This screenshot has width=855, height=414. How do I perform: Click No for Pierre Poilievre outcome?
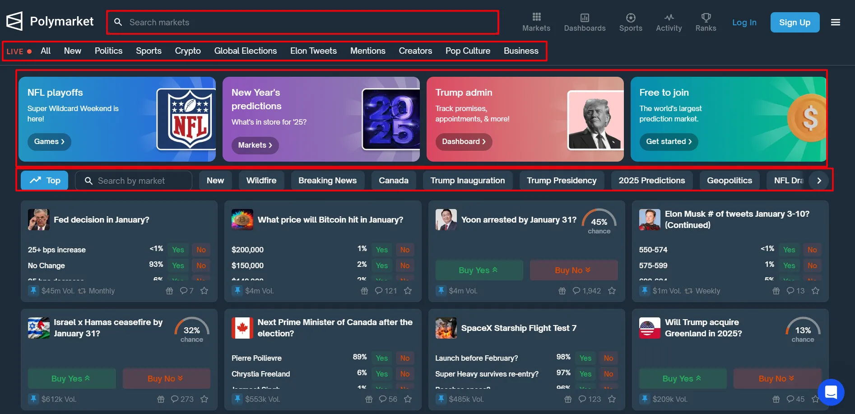tap(405, 358)
